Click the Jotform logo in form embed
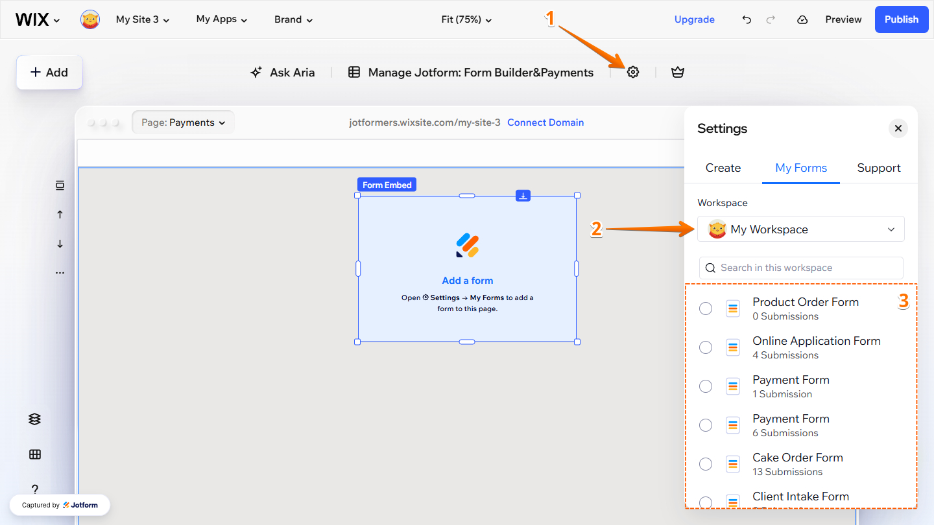934x525 pixels. coord(468,245)
